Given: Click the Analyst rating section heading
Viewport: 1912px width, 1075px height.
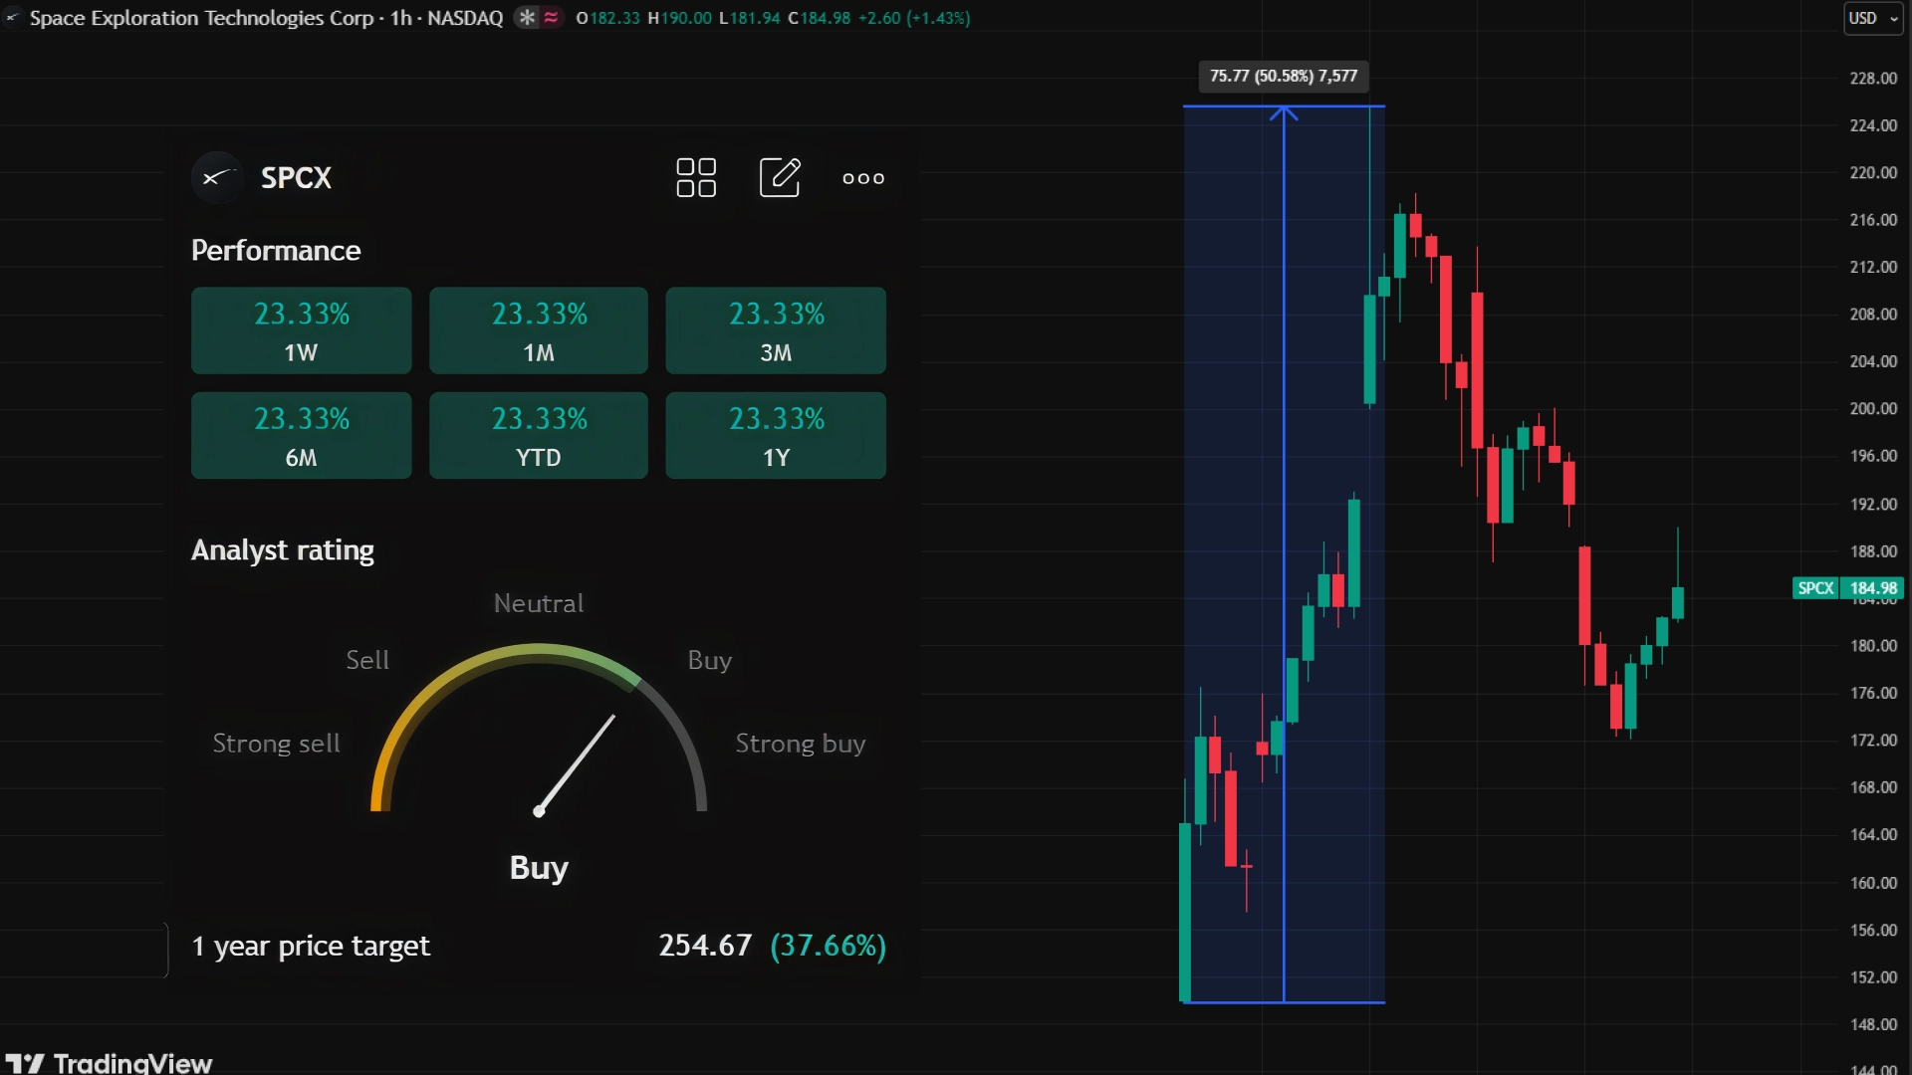Looking at the screenshot, I should [283, 550].
